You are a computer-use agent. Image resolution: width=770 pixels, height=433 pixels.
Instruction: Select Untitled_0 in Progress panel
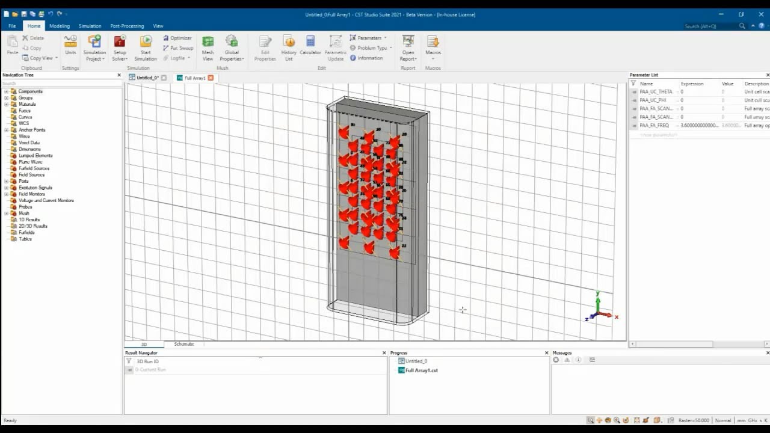pyautogui.click(x=416, y=361)
